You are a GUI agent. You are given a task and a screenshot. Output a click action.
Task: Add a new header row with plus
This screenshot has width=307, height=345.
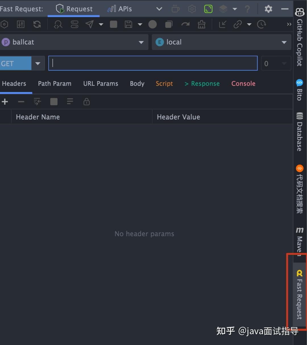click(x=5, y=102)
